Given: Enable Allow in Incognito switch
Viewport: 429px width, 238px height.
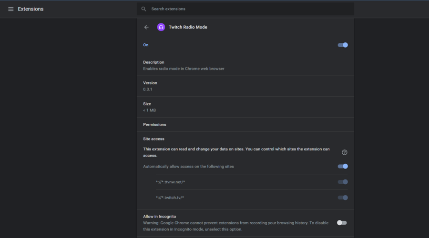Looking at the screenshot, I should (x=342, y=223).
